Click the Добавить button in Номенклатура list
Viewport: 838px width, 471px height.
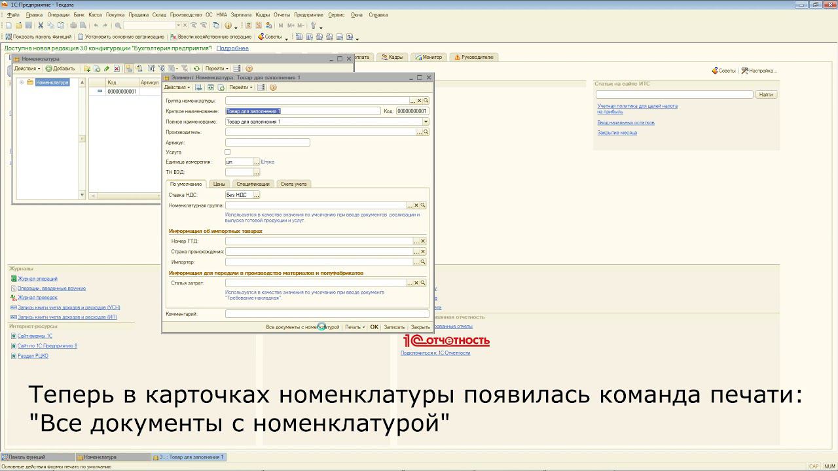(60, 68)
